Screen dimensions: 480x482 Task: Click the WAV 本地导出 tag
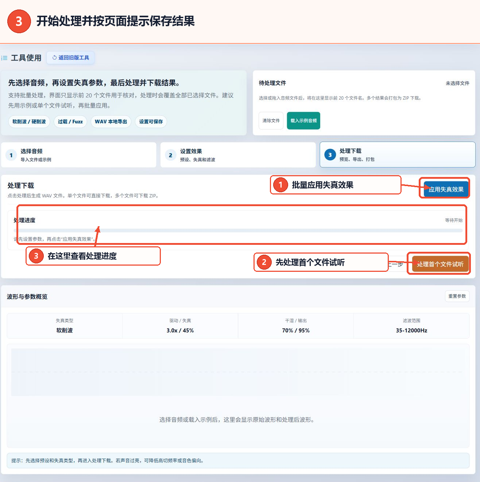click(x=111, y=122)
